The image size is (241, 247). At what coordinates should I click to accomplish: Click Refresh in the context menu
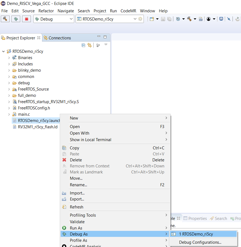click(x=115, y=207)
